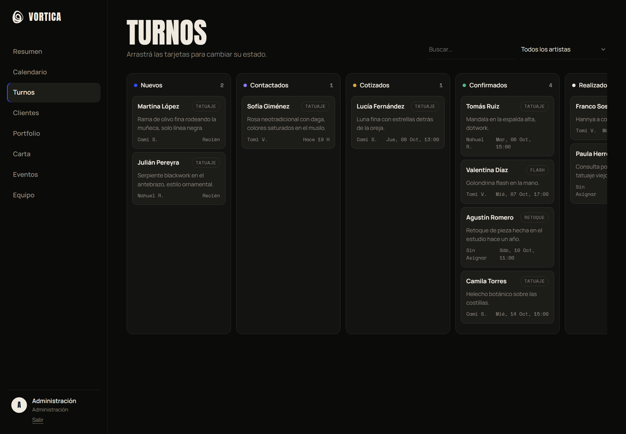Click the chevron on the artists filter

point(603,50)
